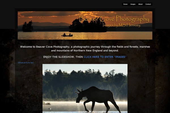Click the "Images by MS Henszey" banner subtitle
Screen dimensions: 170x113
pos(122,25)
